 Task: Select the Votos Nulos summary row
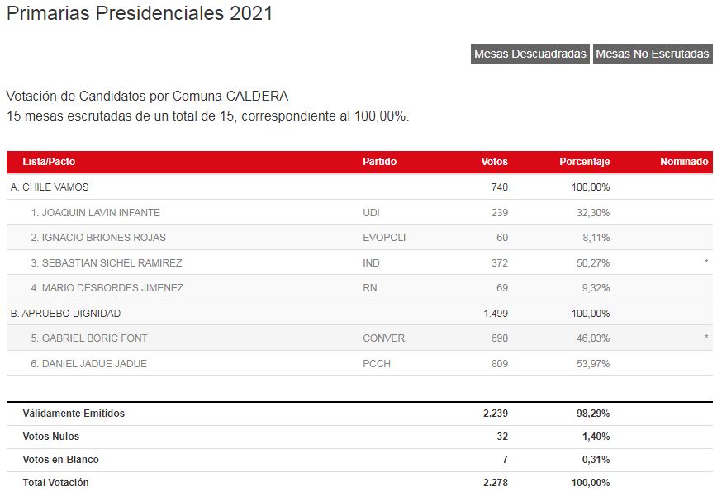(359, 437)
